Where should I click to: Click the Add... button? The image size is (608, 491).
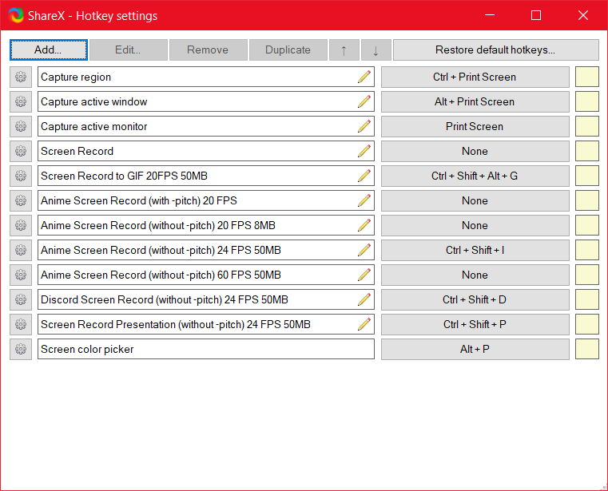click(x=49, y=49)
